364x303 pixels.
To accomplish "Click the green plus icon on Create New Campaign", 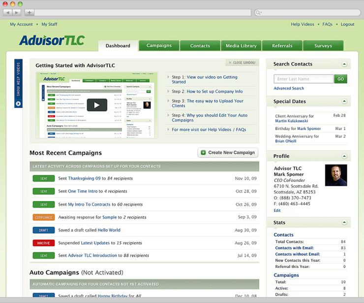I will [203, 153].
